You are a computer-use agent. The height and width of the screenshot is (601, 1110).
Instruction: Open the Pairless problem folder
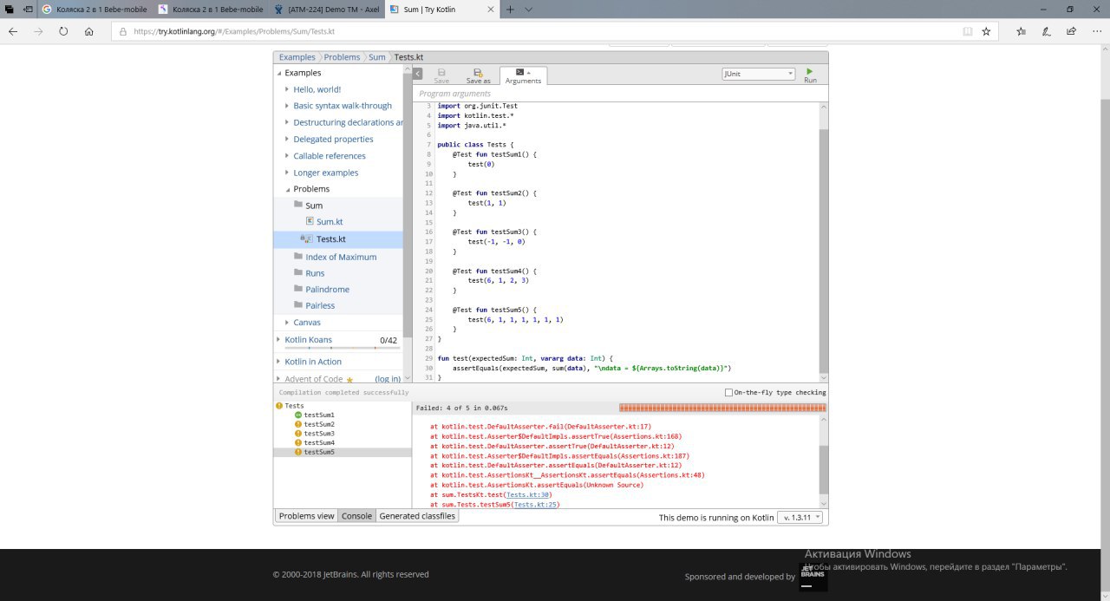pos(320,306)
